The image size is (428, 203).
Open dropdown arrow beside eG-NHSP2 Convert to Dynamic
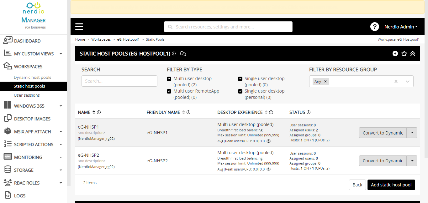412,161
